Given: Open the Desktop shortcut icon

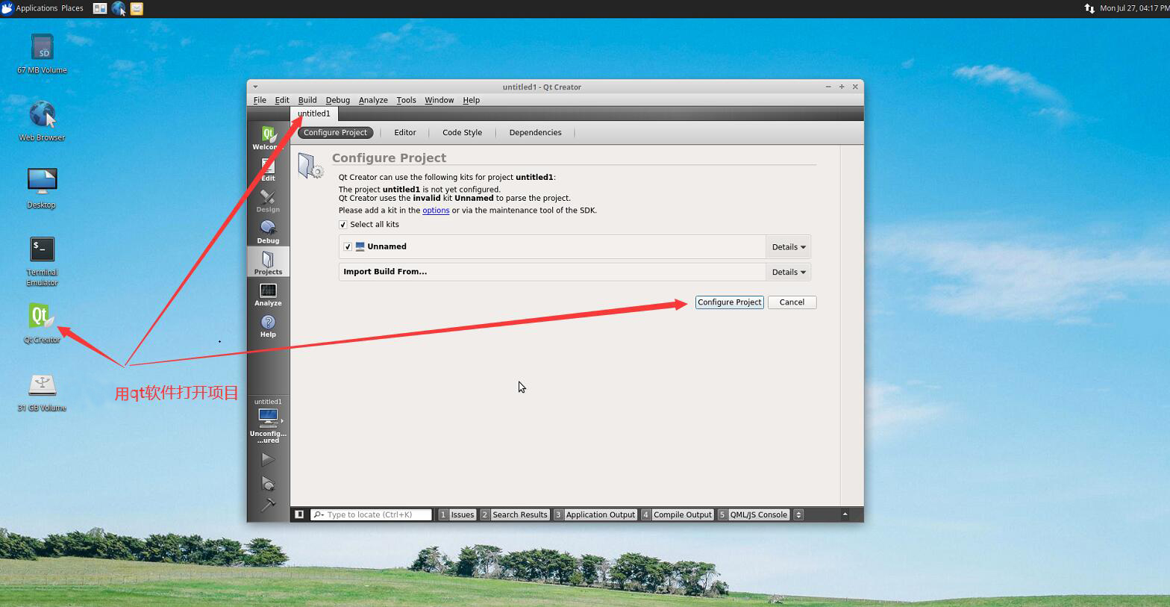Looking at the screenshot, I should [42, 188].
